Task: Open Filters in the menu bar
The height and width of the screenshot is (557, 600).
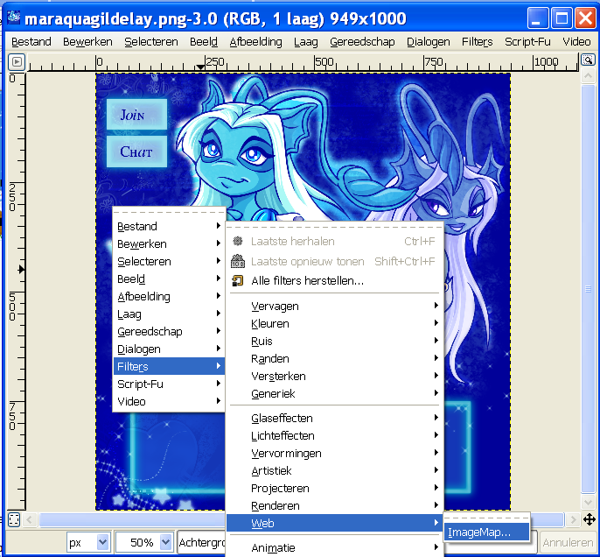Action: pos(478,42)
